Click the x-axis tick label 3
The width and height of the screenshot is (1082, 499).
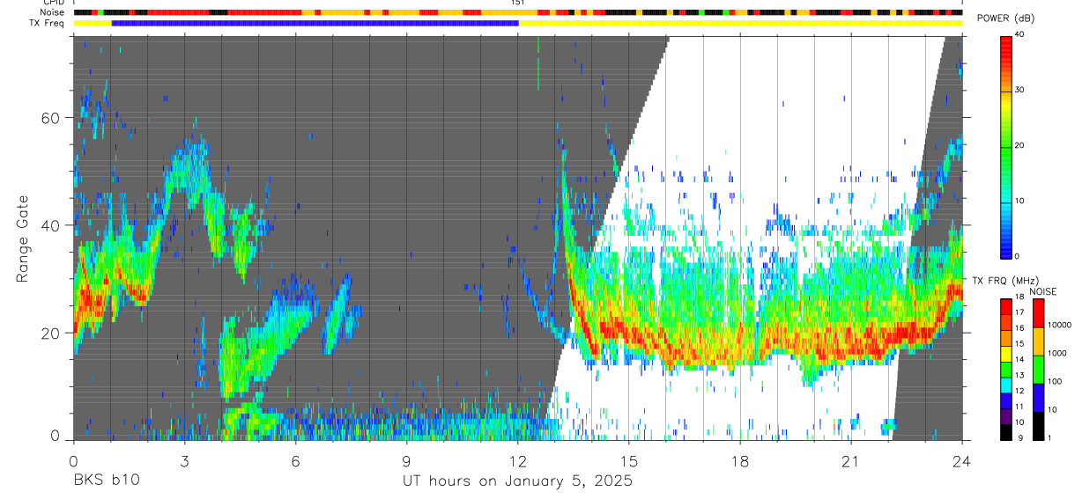pos(184,462)
